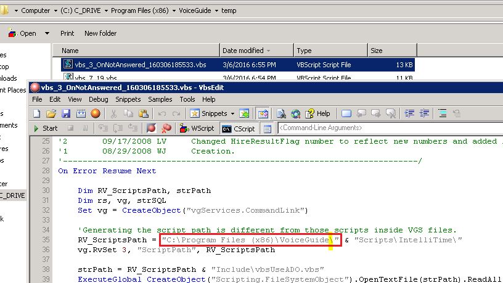The image size is (503, 283).
Task: Create a new file in VbsEdit
Action: point(37,113)
